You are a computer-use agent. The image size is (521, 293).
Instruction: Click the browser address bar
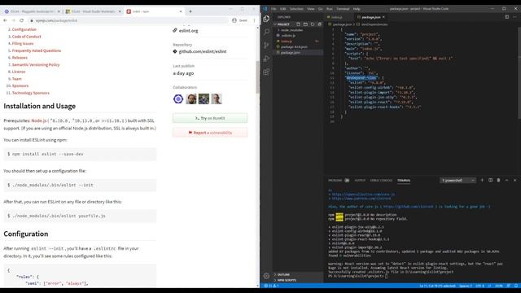[x=128, y=20]
